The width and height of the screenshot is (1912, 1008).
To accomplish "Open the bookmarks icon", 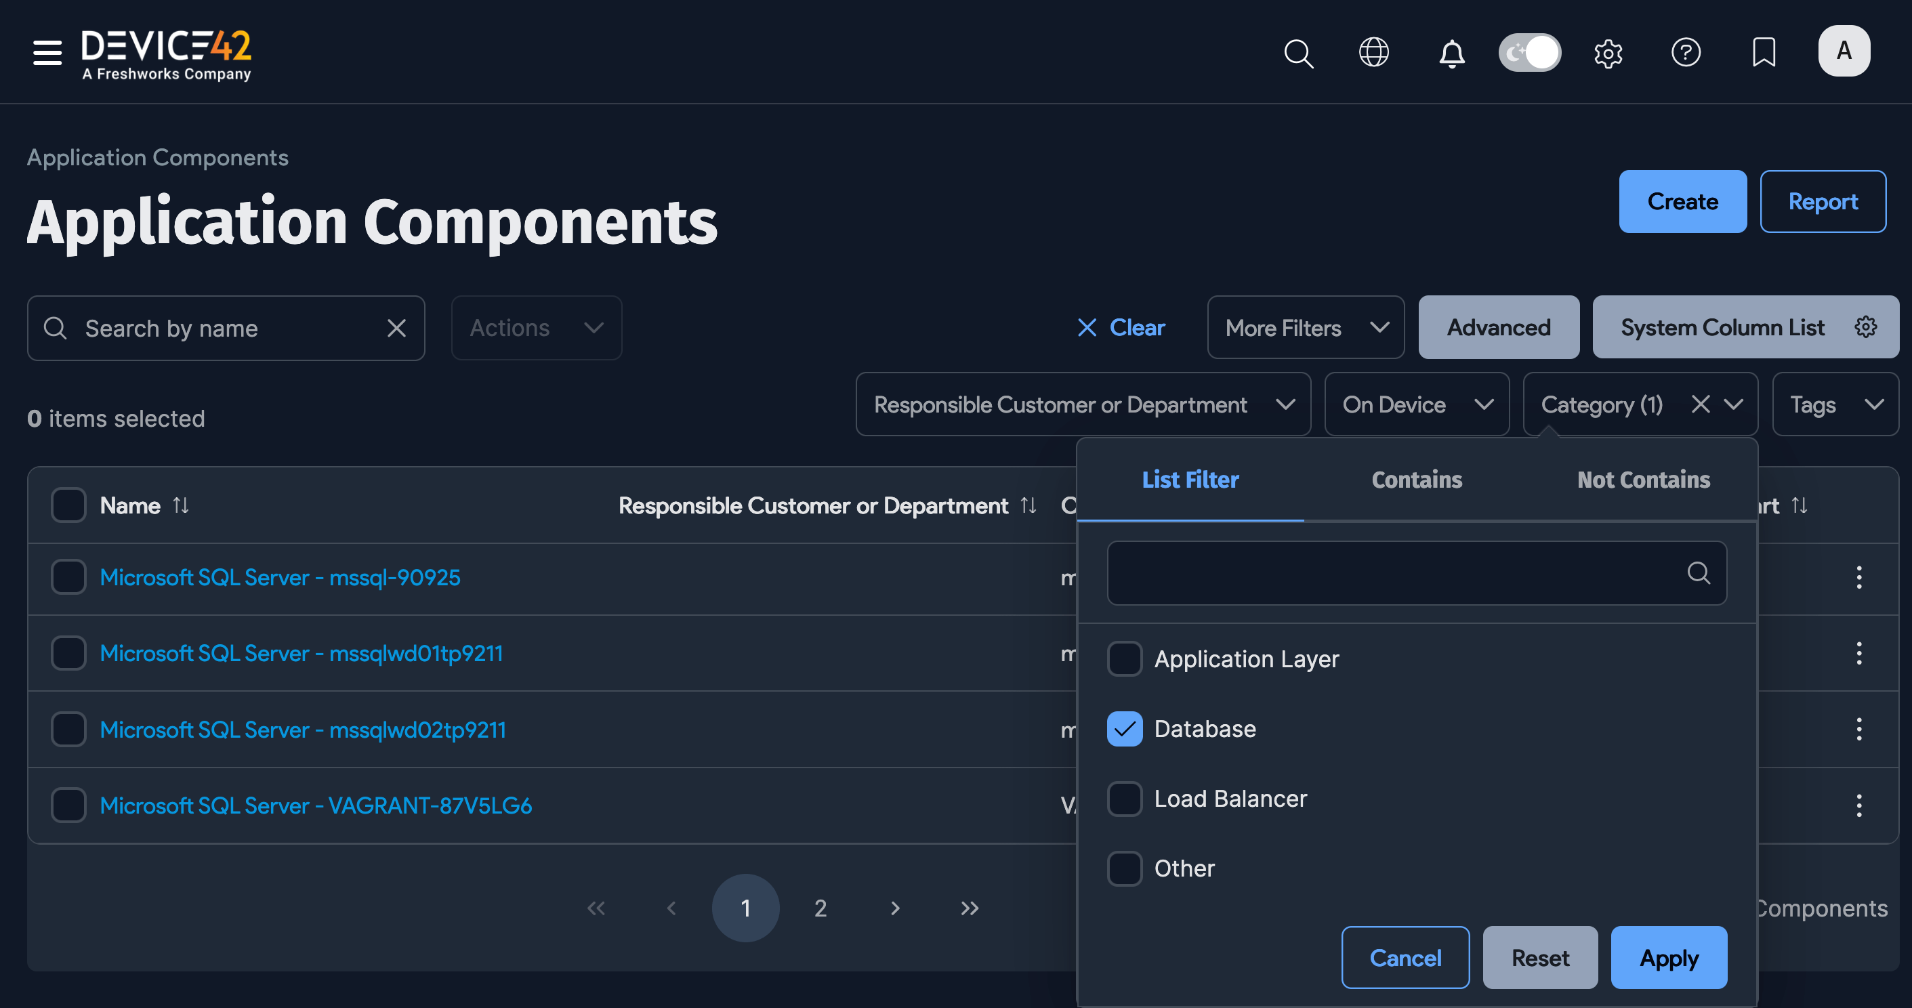I will (1764, 52).
